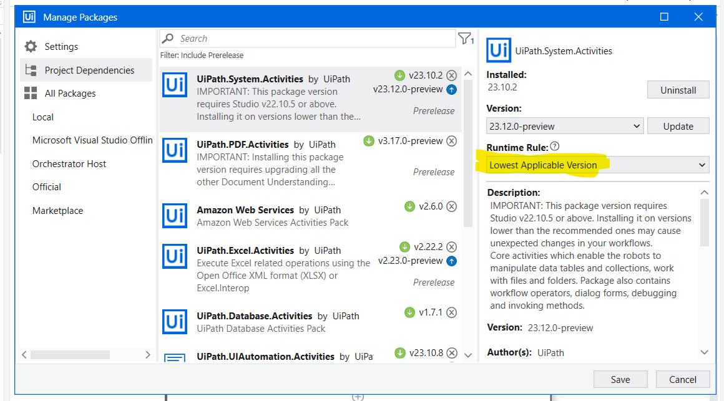Select the Official package source
Screen dimensions: 724x401
coord(47,187)
